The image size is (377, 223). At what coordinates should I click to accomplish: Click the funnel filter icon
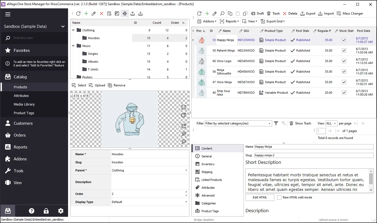click(276, 123)
